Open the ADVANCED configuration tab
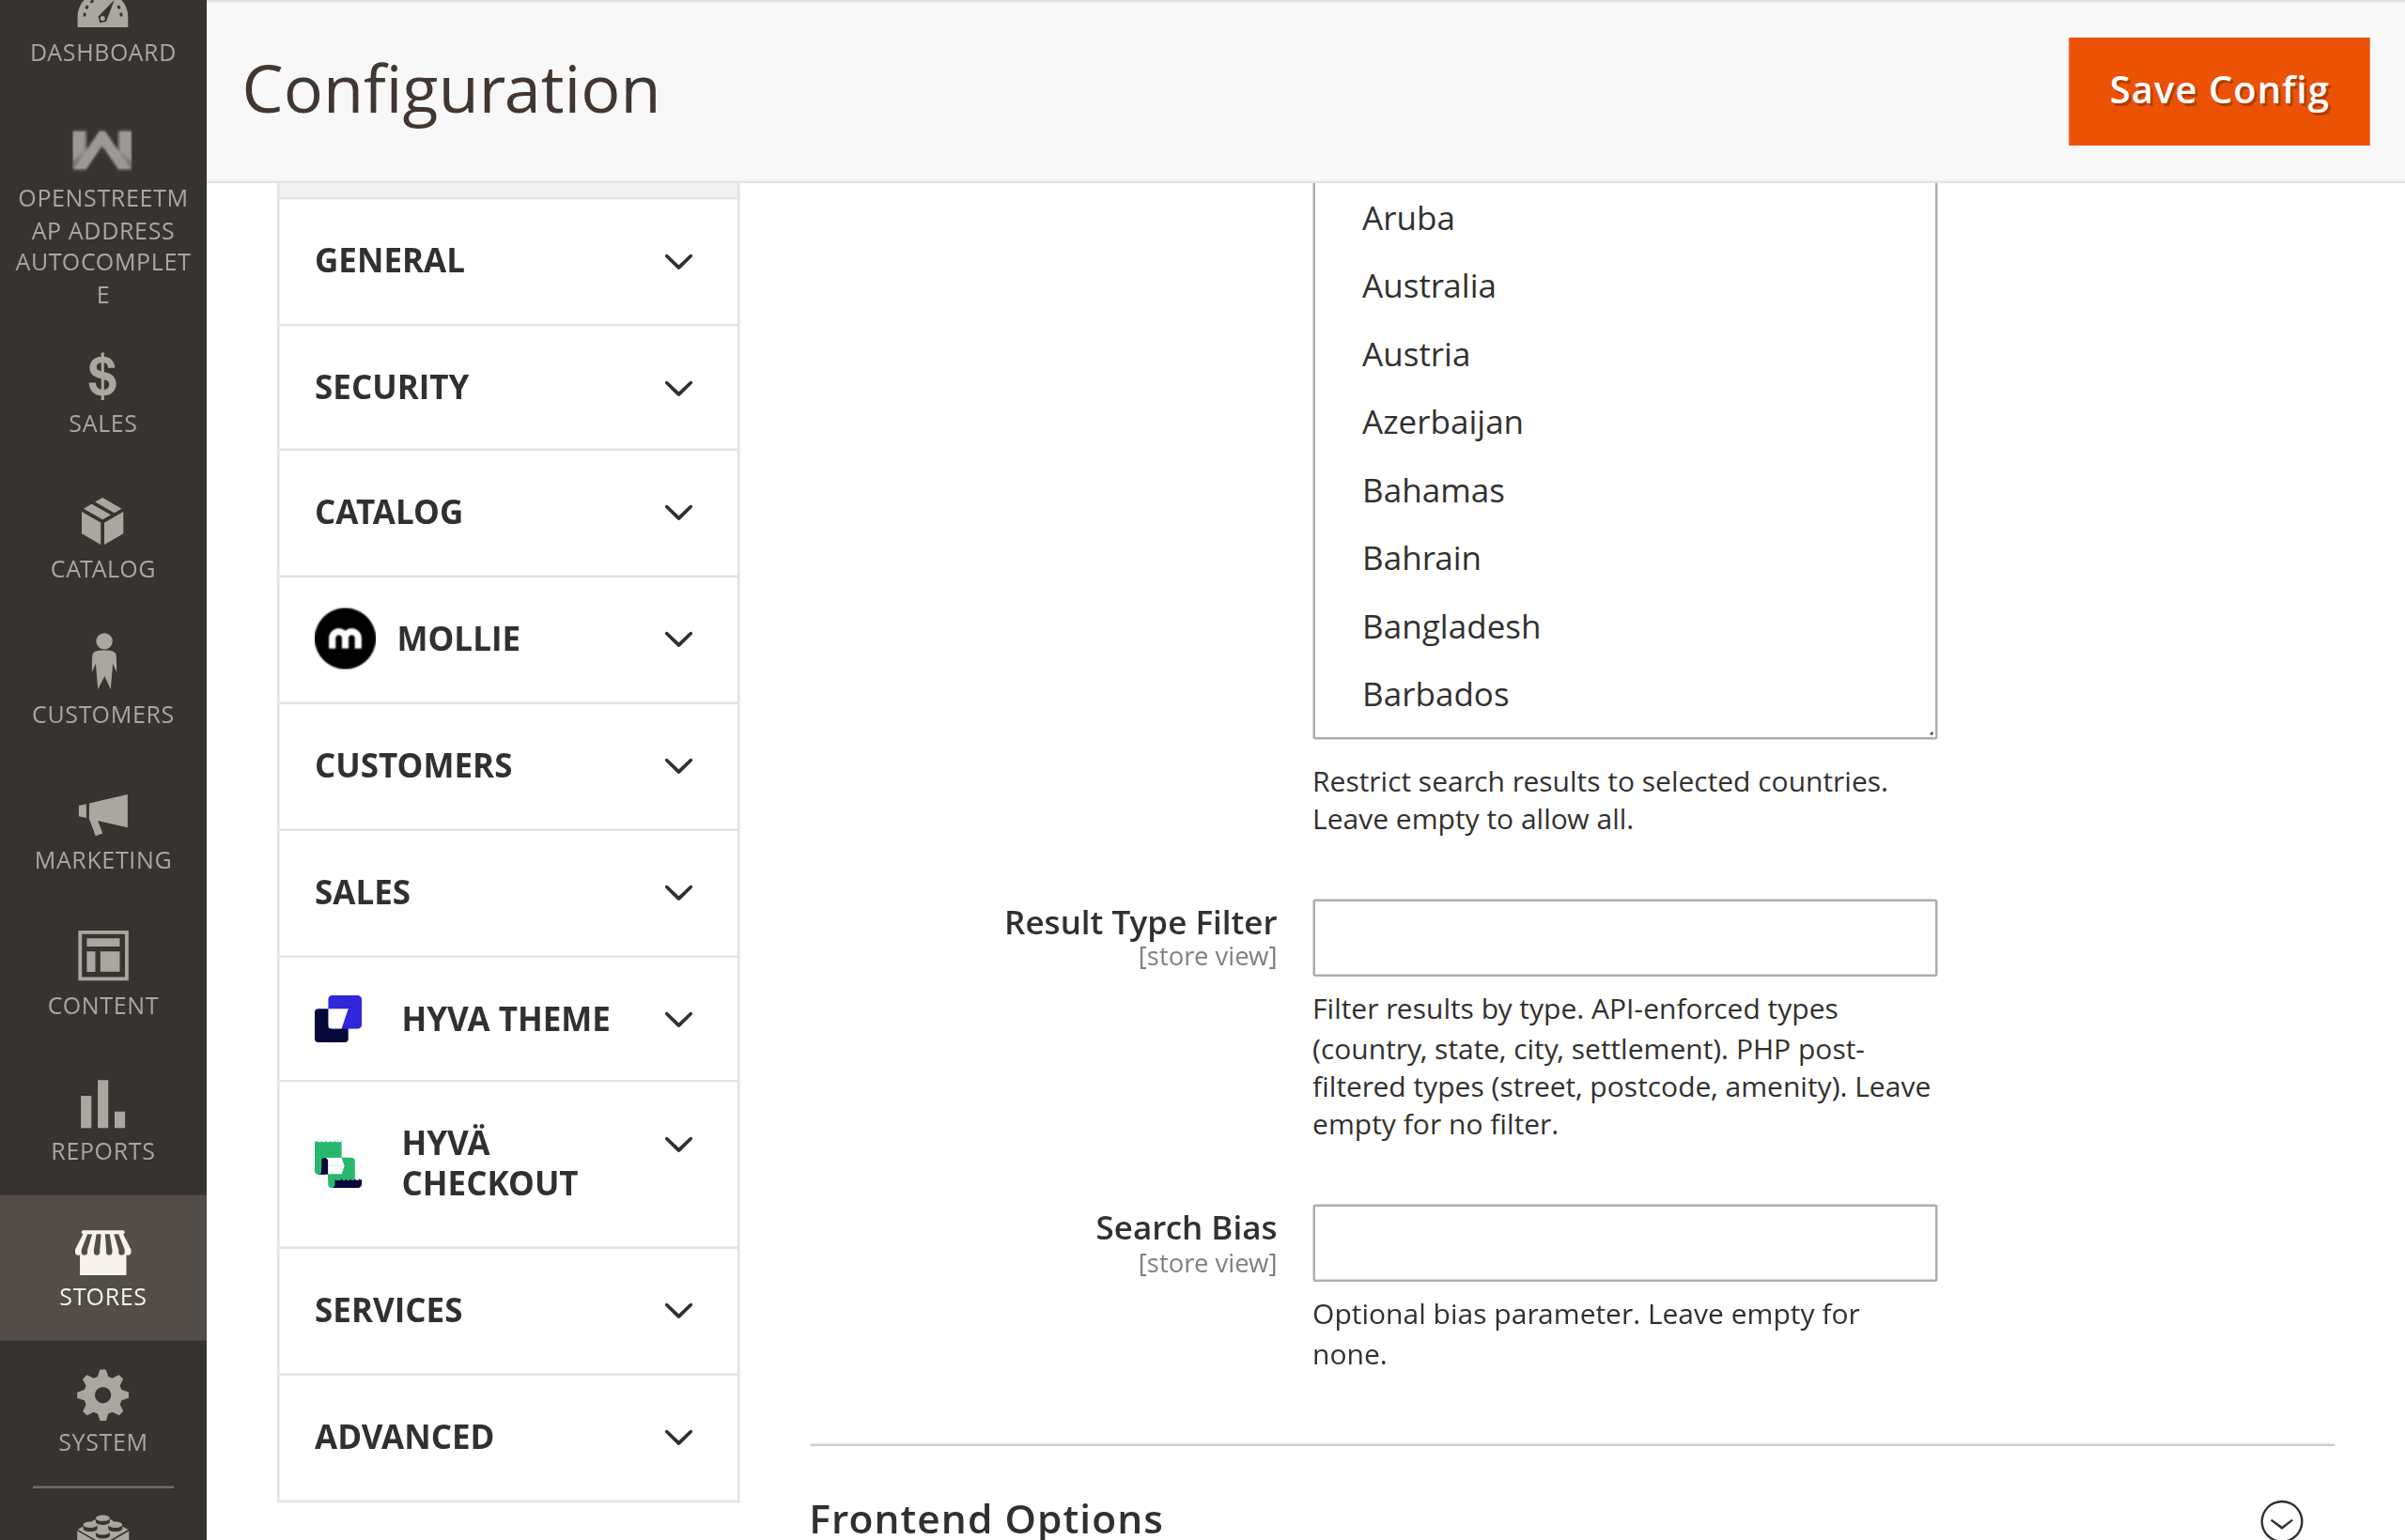This screenshot has width=2405, height=1540. (508, 1437)
